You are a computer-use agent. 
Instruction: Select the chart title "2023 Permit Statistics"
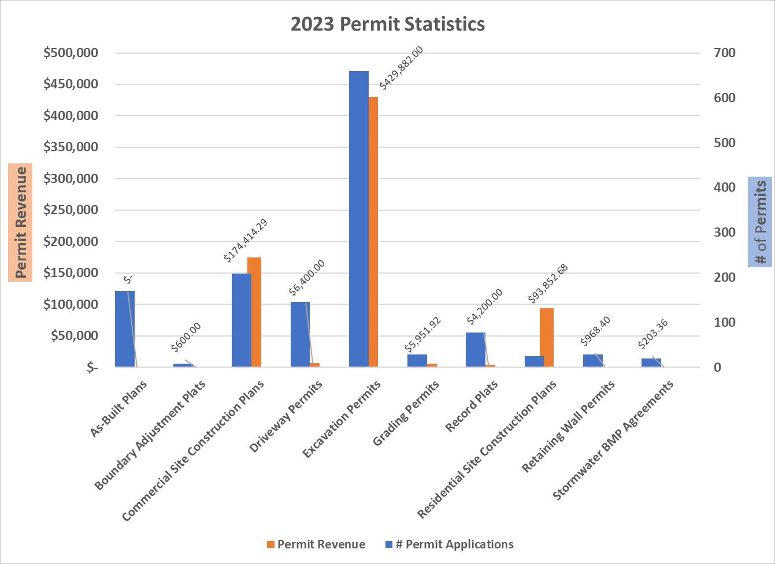click(388, 24)
